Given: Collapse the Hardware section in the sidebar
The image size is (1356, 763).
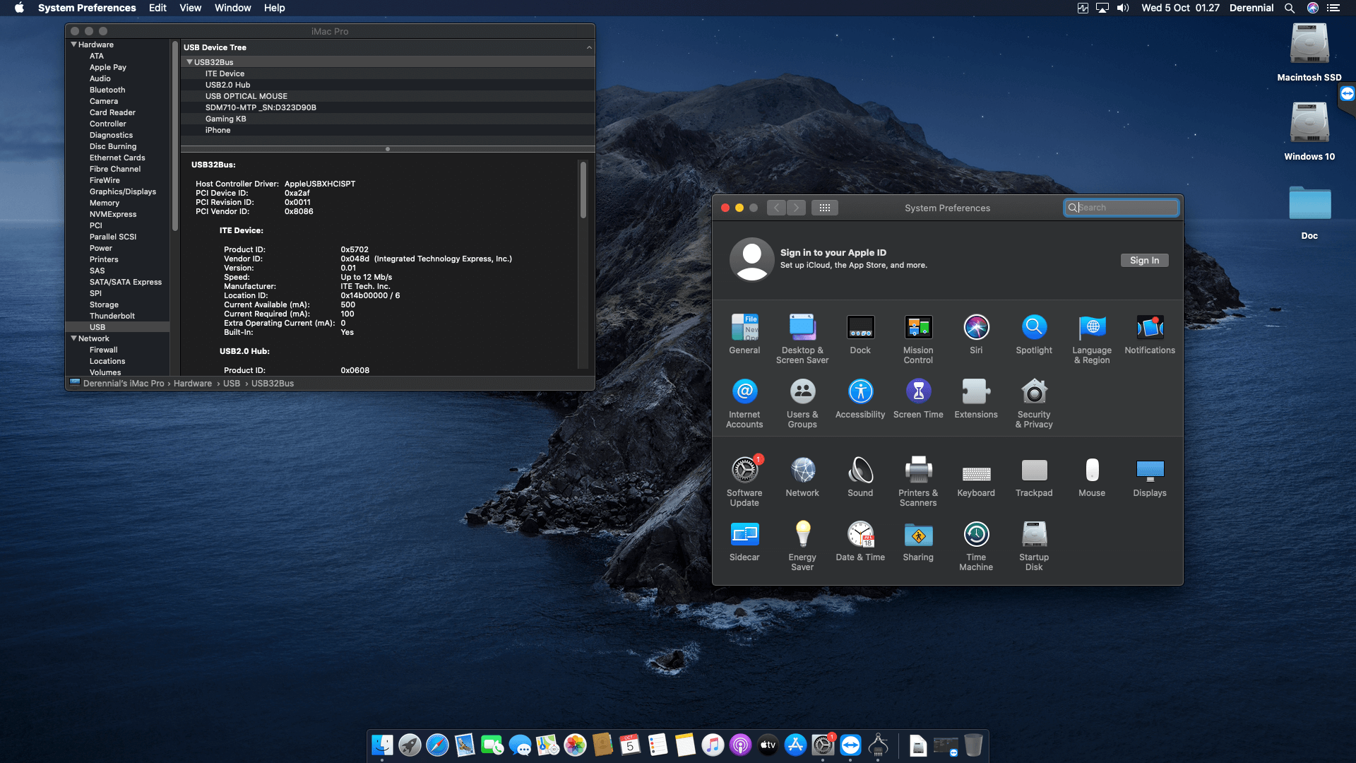Looking at the screenshot, I should (x=73, y=44).
